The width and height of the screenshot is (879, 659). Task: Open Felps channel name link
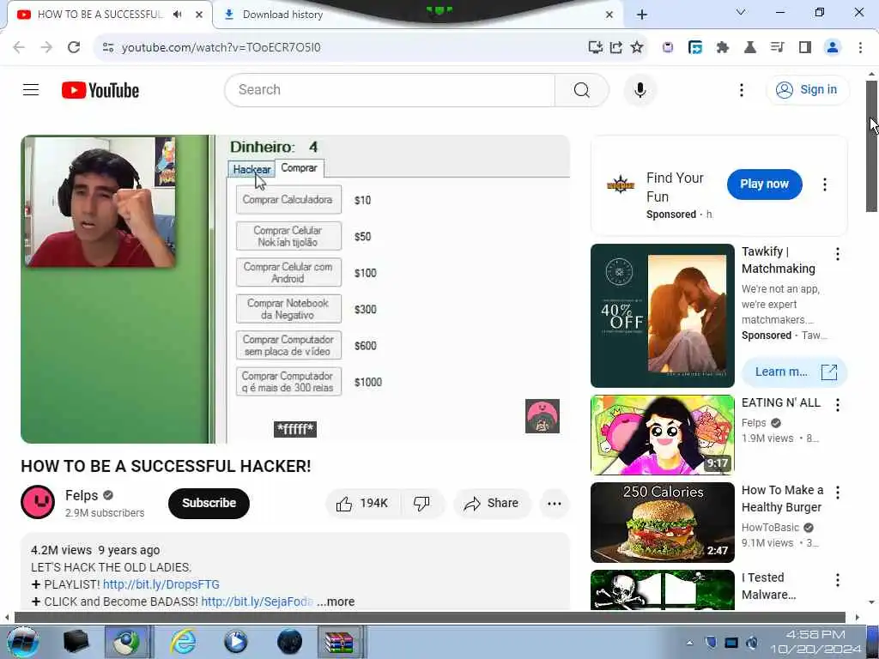click(x=82, y=495)
